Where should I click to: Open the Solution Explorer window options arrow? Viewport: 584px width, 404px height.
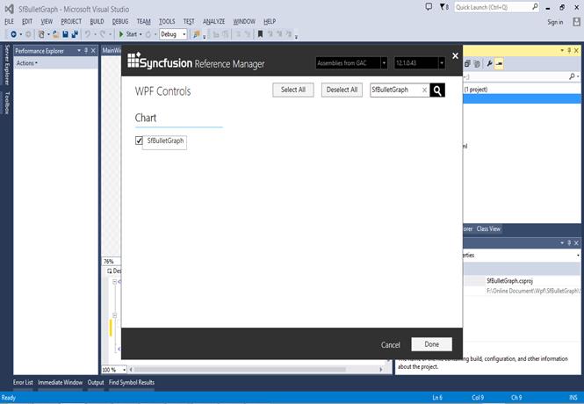pyautogui.click(x=562, y=50)
